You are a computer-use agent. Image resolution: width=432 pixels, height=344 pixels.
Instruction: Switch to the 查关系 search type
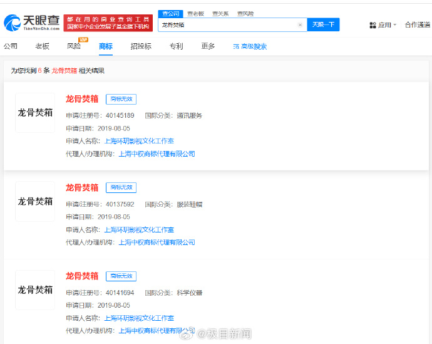pyautogui.click(x=220, y=13)
